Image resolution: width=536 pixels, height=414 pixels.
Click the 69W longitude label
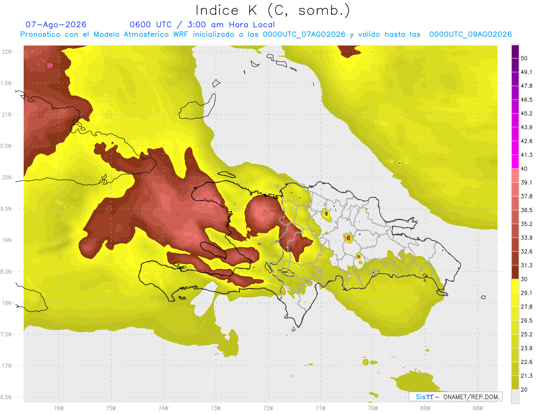(x=425, y=408)
